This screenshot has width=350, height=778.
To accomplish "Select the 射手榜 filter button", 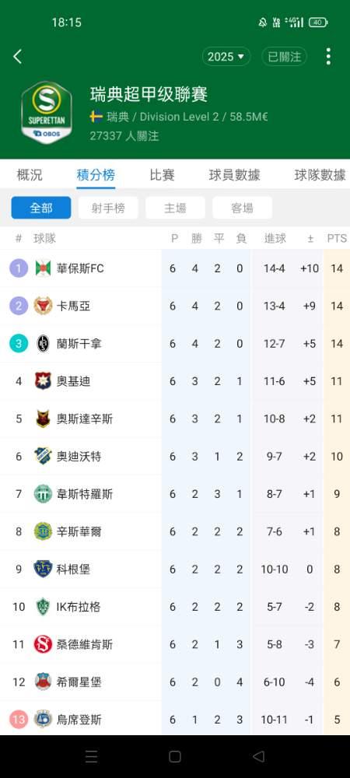I will click(108, 208).
